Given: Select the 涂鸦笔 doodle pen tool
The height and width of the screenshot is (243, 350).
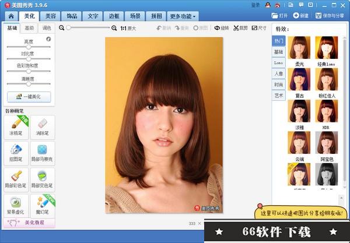Looking at the screenshot, I should 16,128.
